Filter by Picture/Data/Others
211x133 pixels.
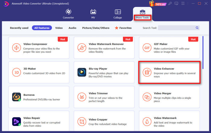(x=96, y=28)
